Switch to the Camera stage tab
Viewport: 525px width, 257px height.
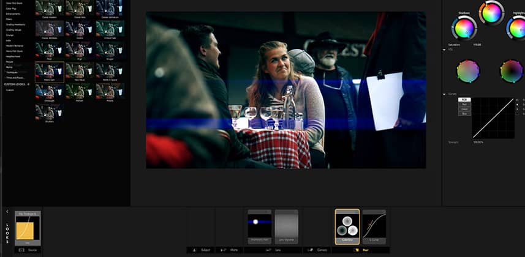[x=317, y=250]
